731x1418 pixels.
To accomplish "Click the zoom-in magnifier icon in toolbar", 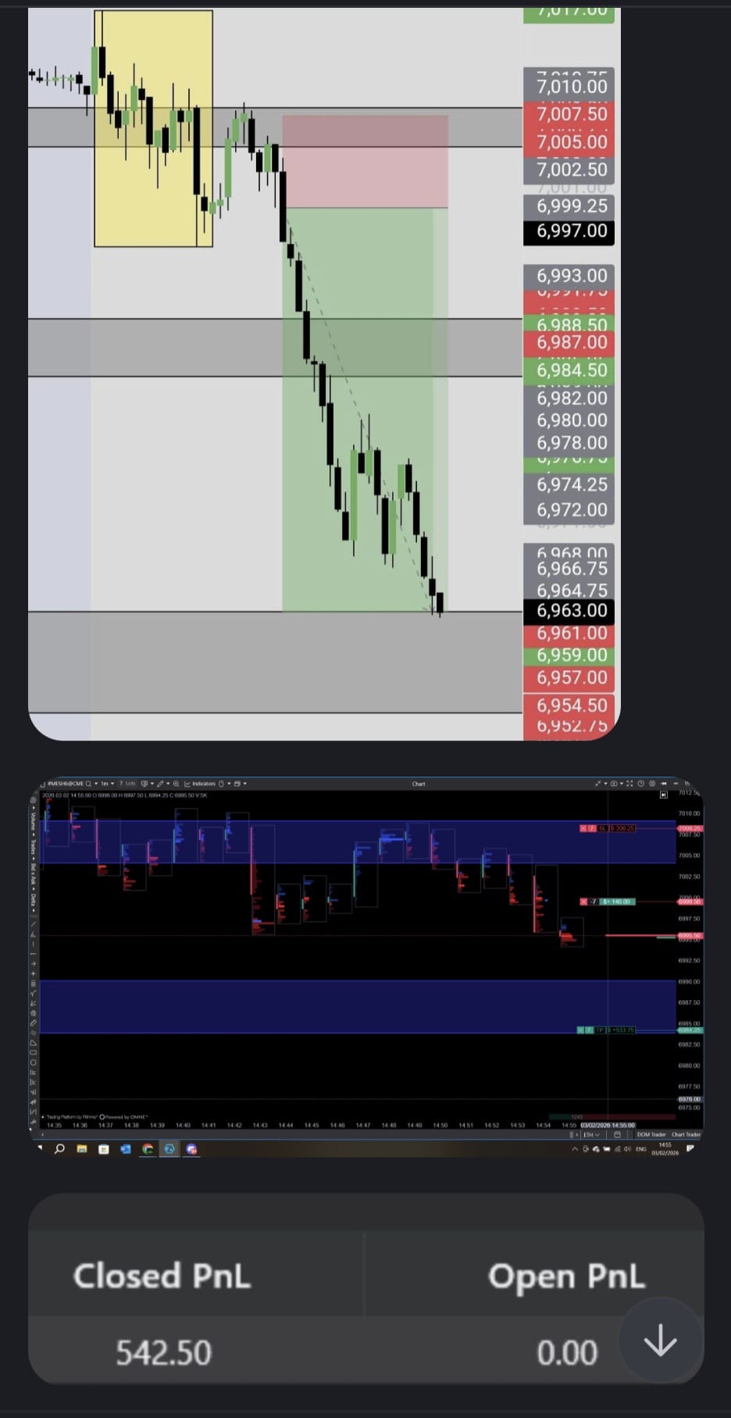I will 176,784.
